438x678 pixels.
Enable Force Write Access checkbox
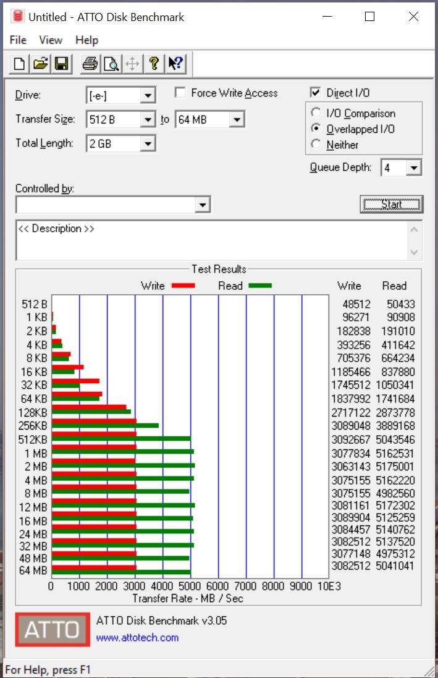click(180, 93)
